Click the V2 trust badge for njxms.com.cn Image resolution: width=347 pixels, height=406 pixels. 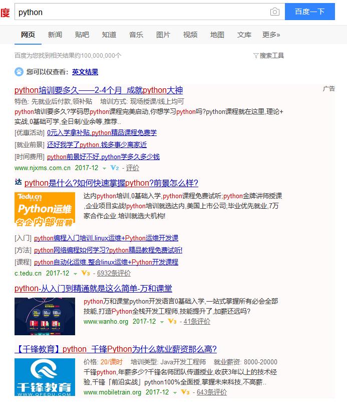(x=115, y=168)
